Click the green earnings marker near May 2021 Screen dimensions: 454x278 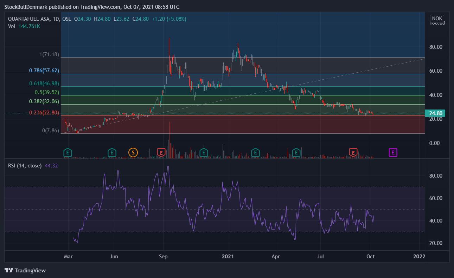pos(296,152)
